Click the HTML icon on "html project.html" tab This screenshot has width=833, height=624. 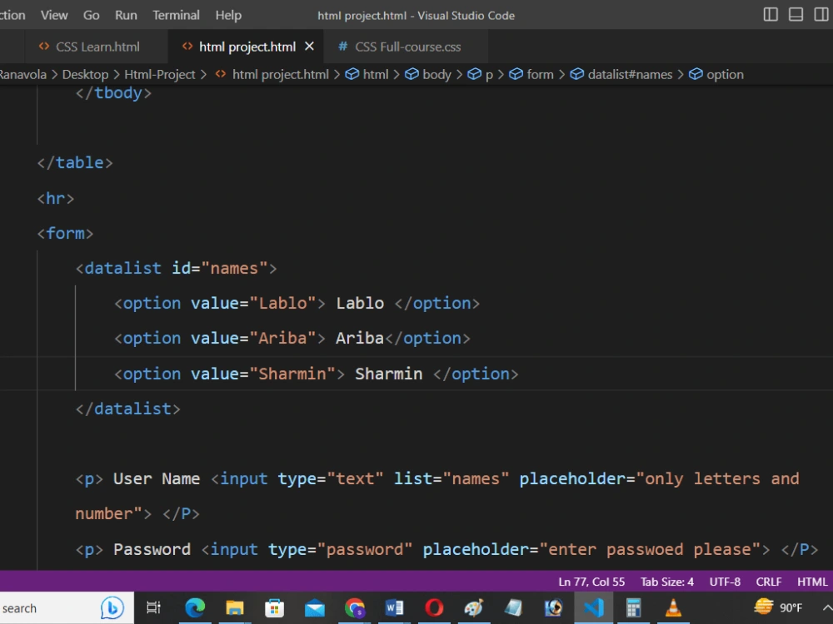[x=188, y=47]
